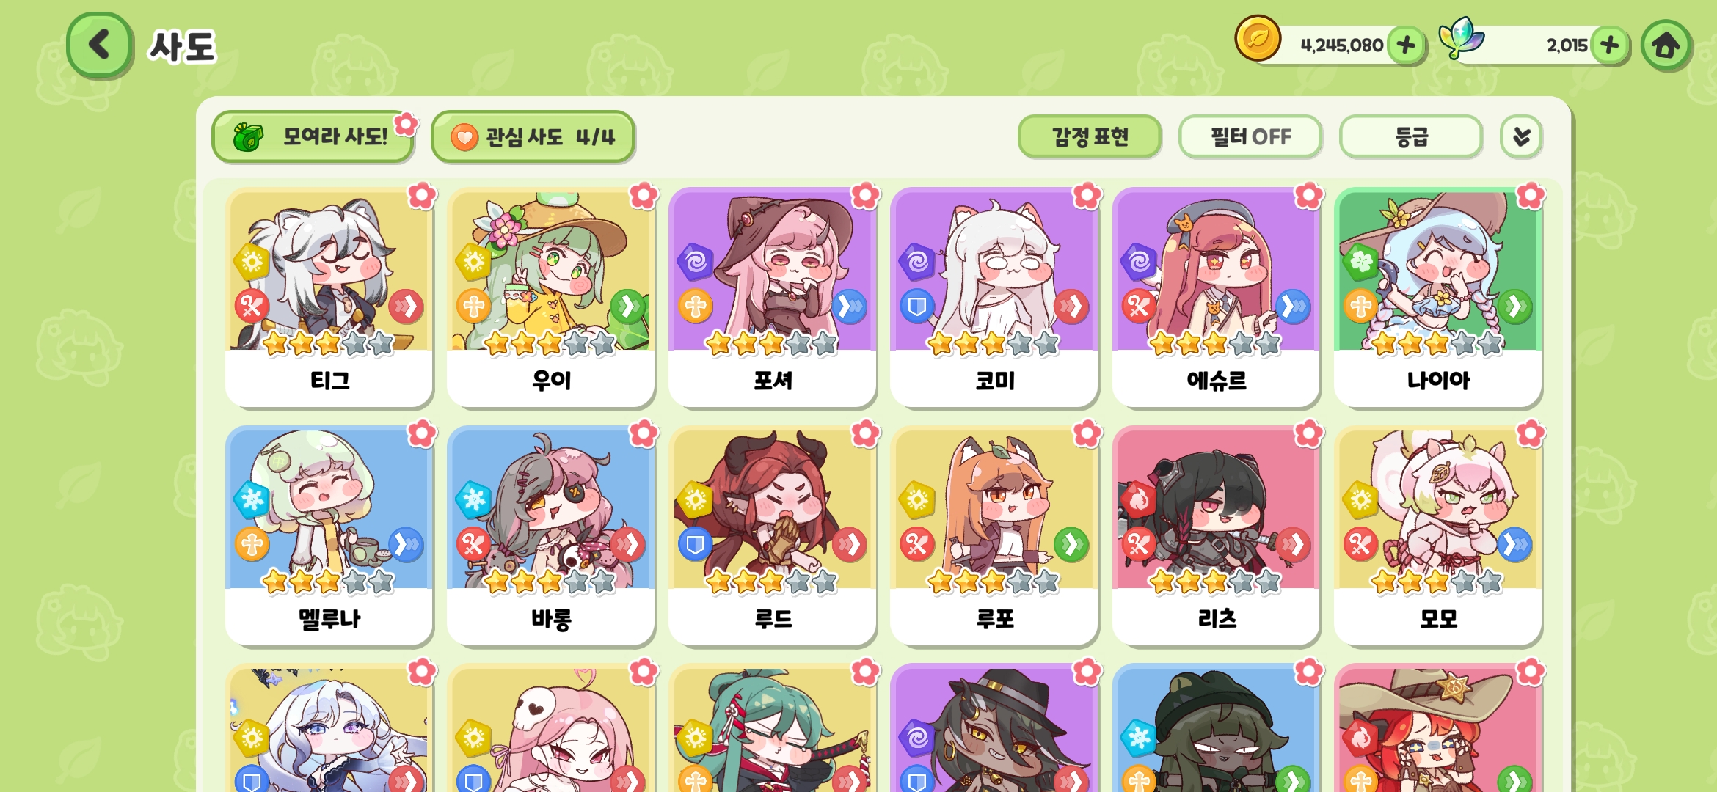Viewport: 1717px width, 792px height.
Task: Click the scissors attack icon on 에슈르
Action: 1139,306
